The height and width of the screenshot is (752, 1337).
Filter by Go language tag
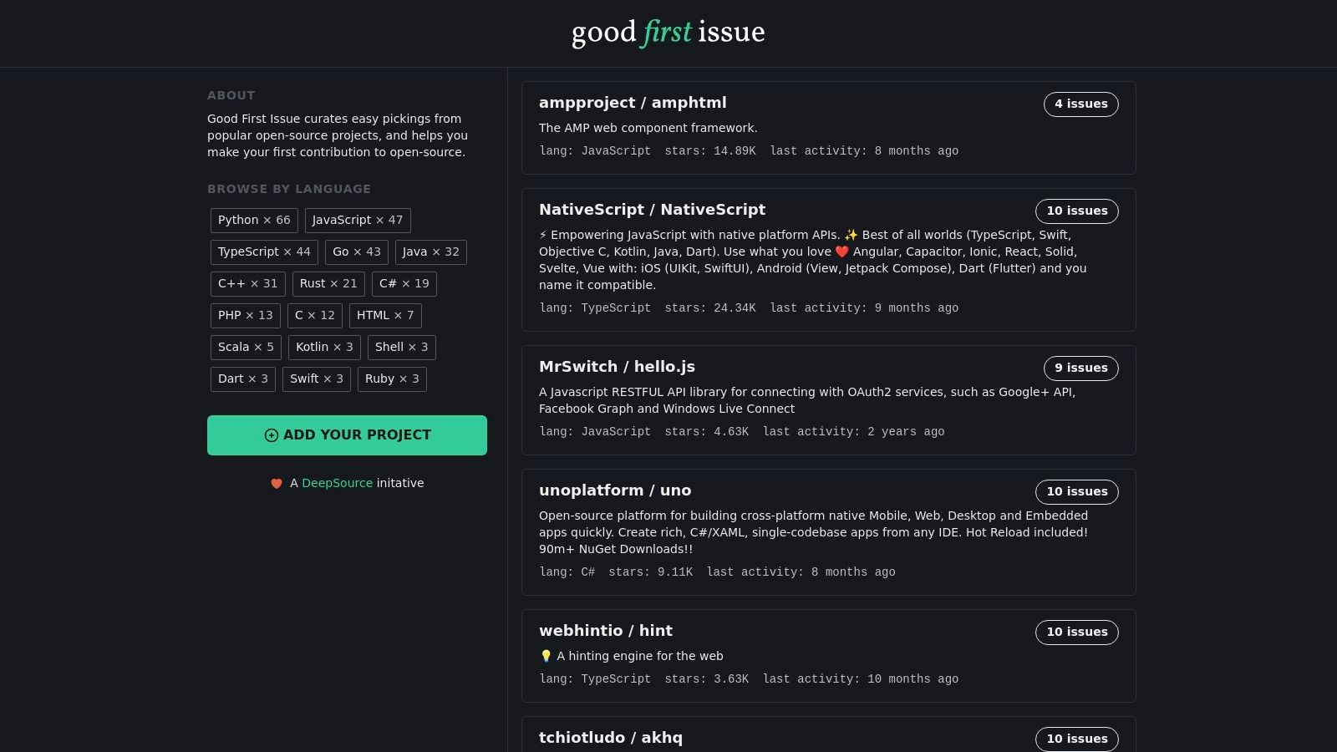pyautogui.click(x=357, y=252)
